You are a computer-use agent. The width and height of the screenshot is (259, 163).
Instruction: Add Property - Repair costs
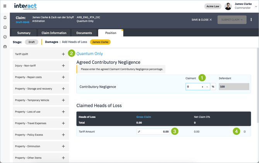click(63, 77)
